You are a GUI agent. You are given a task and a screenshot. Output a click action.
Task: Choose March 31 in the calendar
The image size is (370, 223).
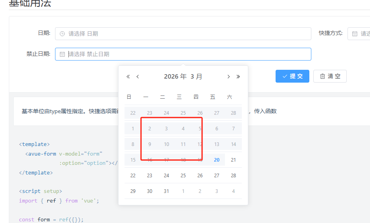tap(166, 191)
